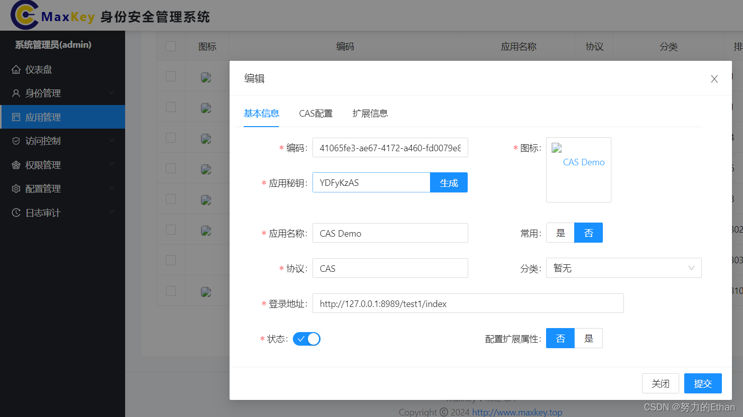Click the 应用秘钥 input field

371,182
